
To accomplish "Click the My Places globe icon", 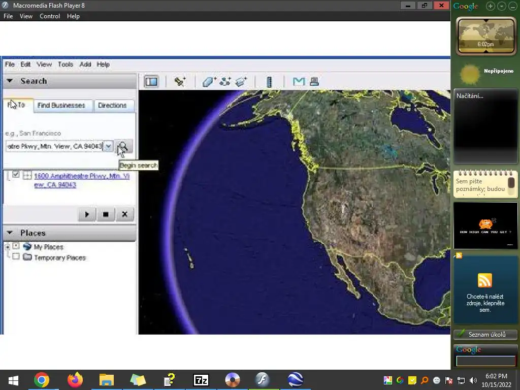I will [x=27, y=246].
